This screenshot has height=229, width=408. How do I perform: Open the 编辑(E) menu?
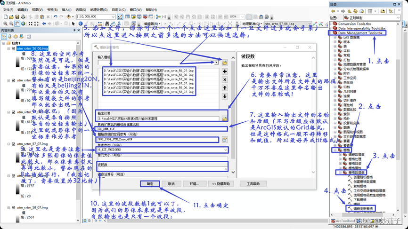(x=23, y=9)
